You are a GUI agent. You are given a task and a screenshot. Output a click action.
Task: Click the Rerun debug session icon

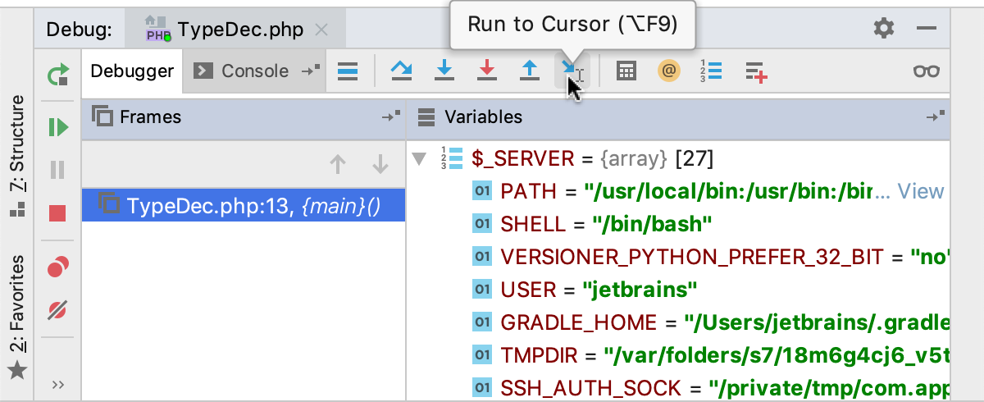tap(57, 76)
